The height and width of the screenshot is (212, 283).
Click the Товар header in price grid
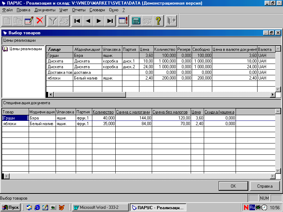[x=59, y=49]
